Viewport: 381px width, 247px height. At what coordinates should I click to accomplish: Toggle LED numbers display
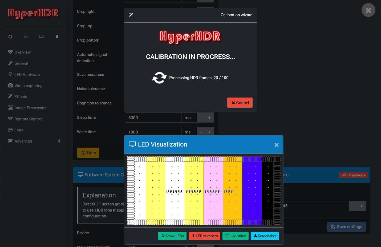204,236
